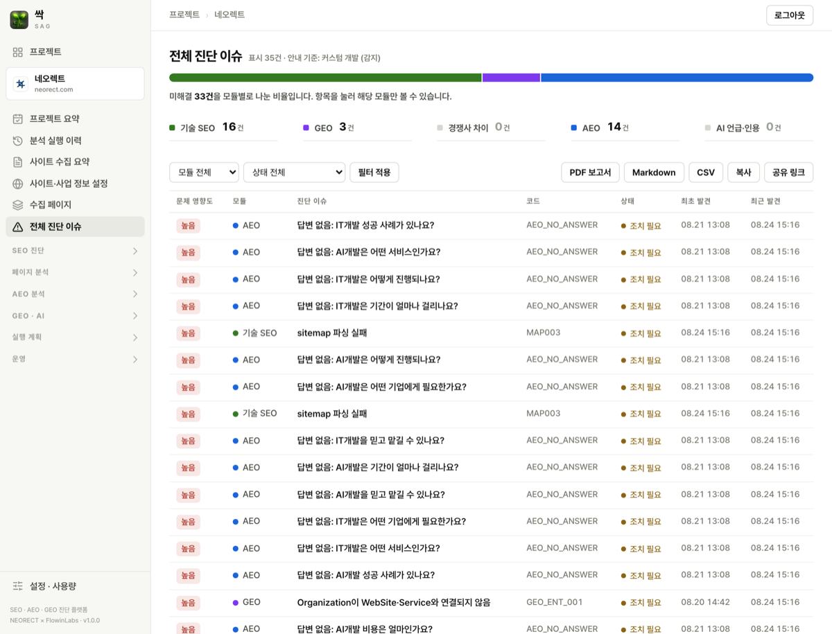Open the 모듈 전체 dropdown

click(x=204, y=173)
